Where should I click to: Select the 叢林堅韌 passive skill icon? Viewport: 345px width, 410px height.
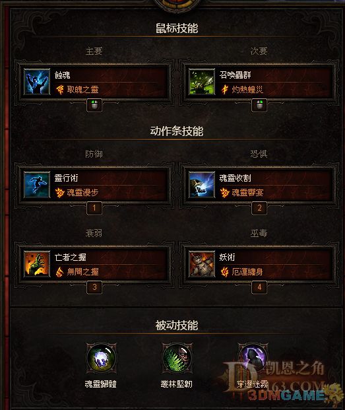coord(177,359)
